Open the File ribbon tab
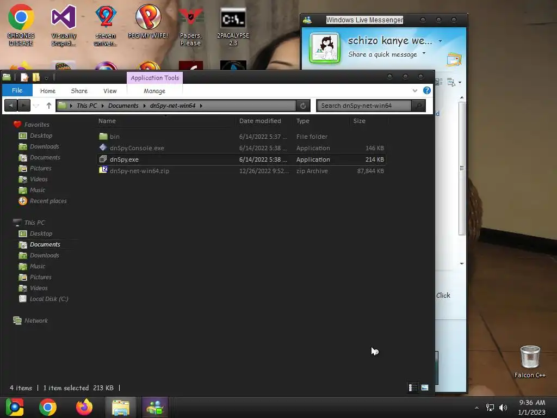Viewport: 557px width, 418px height. (17, 90)
